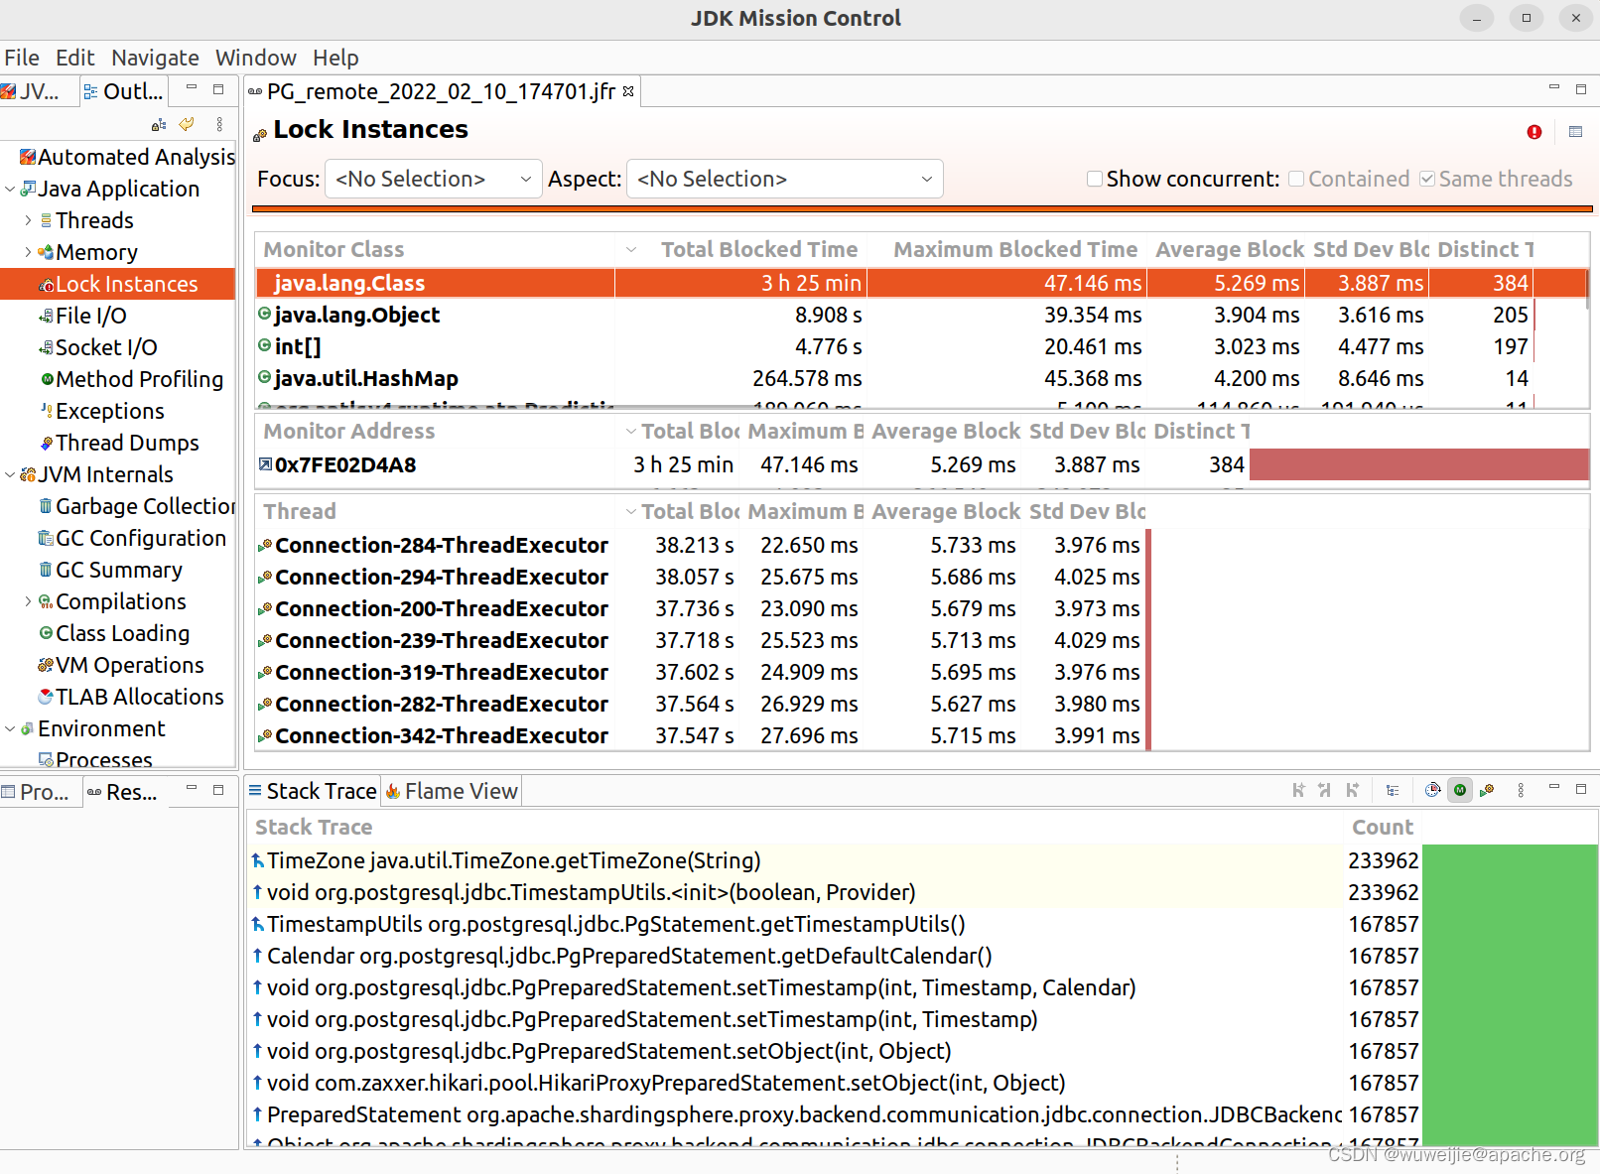Click the yellow reset arrow icon in Outline
This screenshot has height=1174, width=1600.
pos(187,125)
